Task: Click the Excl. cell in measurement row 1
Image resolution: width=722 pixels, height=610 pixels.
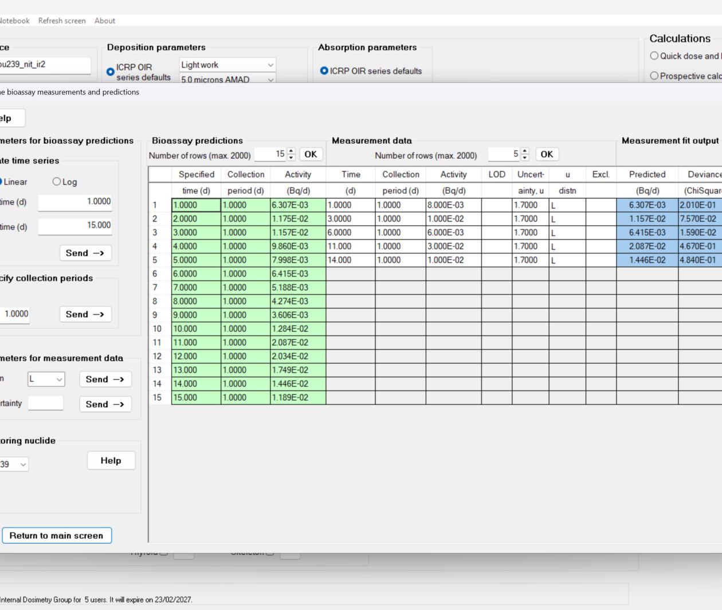Action: coord(601,205)
